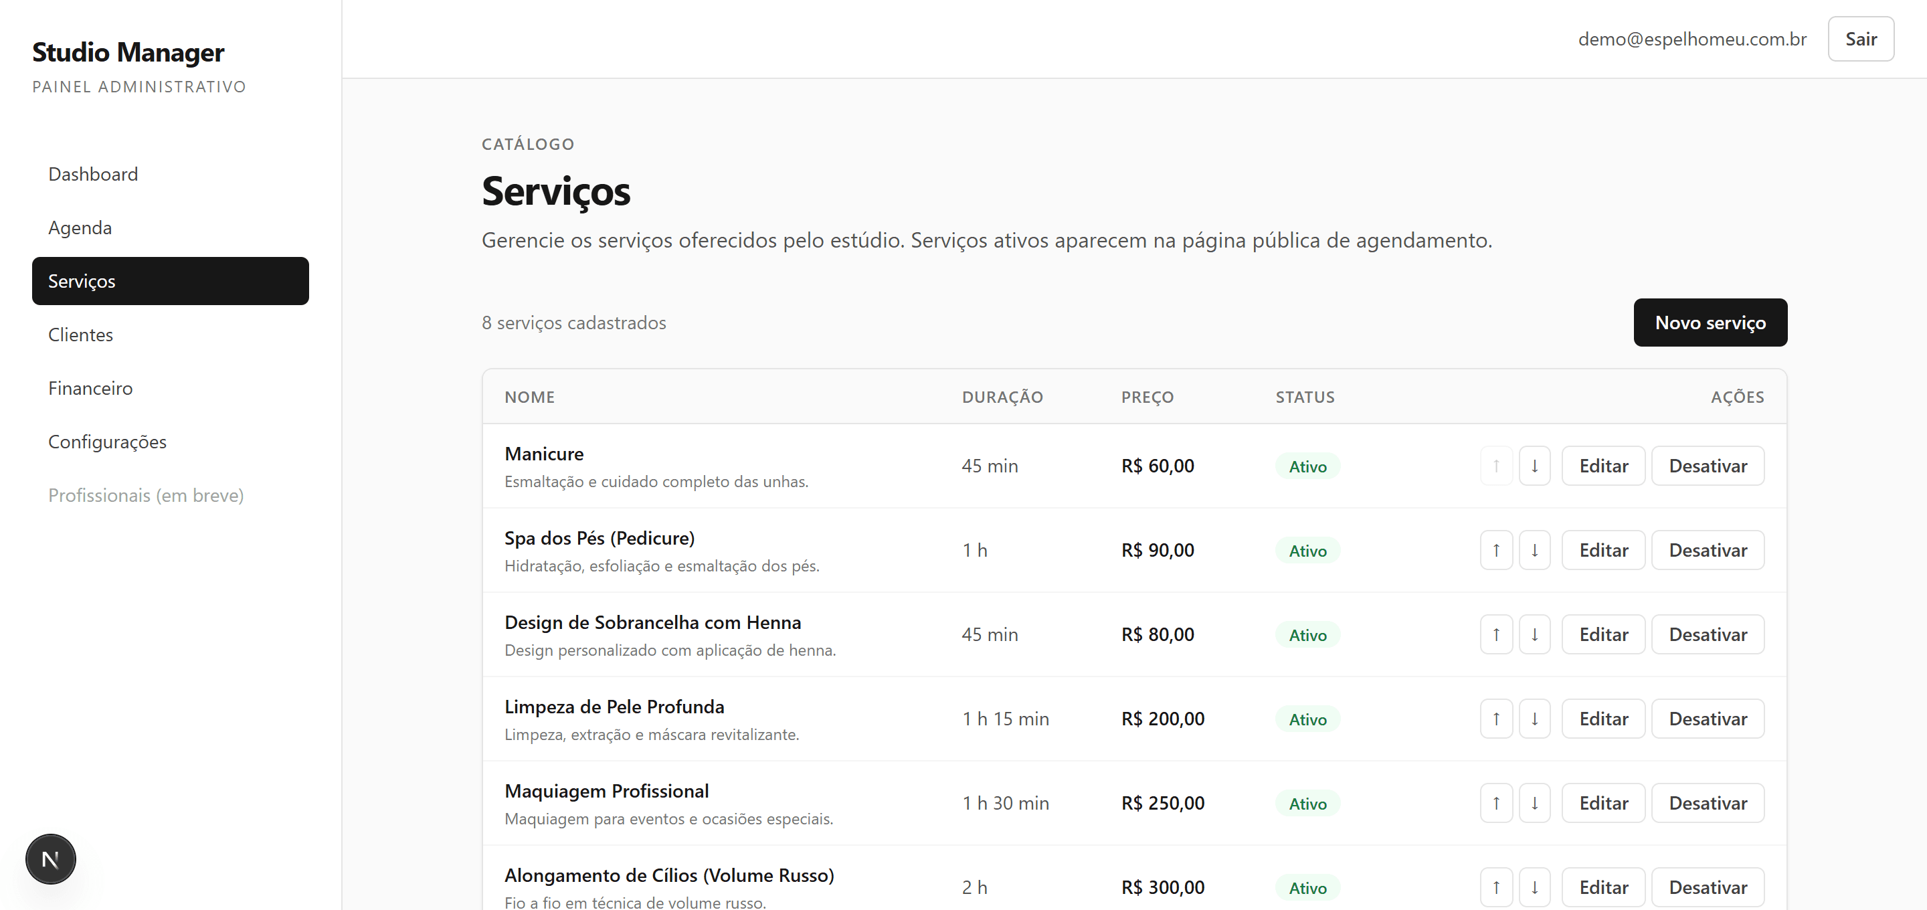Click 8 serviços cadastrados count
Screen dimensions: 1927x910
click(x=574, y=323)
